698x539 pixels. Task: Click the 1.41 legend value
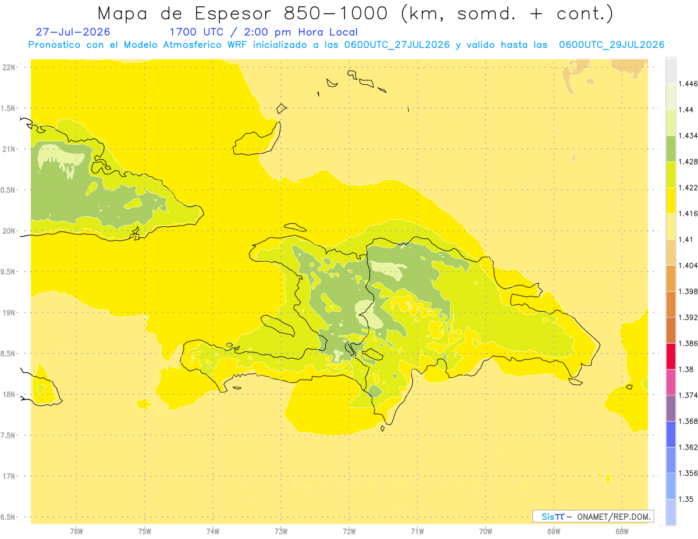[686, 240]
